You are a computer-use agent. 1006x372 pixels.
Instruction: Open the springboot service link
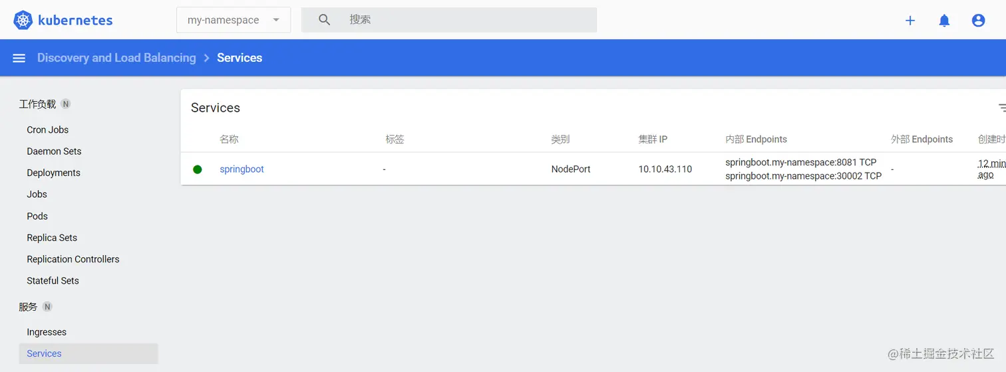pyautogui.click(x=242, y=169)
